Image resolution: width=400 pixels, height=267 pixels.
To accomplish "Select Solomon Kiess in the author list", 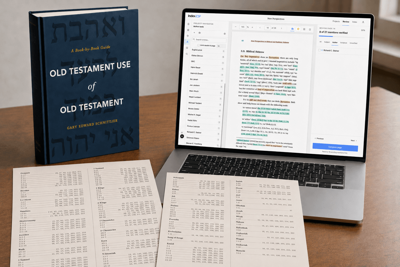I will [x=203, y=139].
